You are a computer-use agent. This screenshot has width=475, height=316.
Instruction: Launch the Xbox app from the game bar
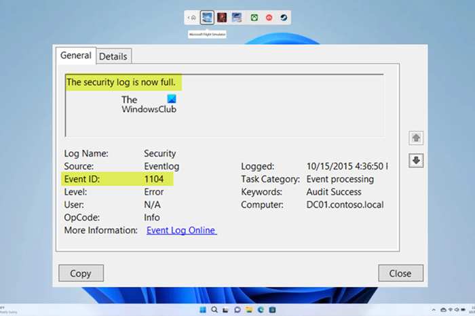tap(254, 18)
